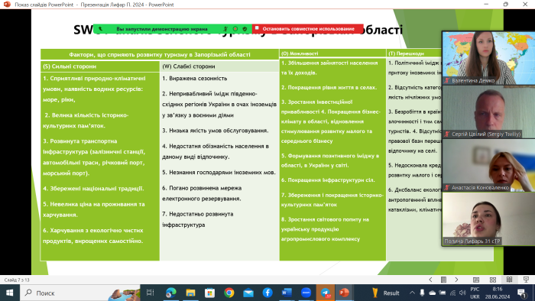Open File Explorer from taskbar

pos(190,293)
